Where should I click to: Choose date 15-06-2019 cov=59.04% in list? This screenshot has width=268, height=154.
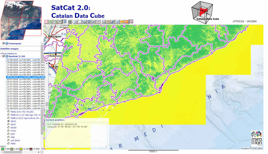tap(26, 63)
